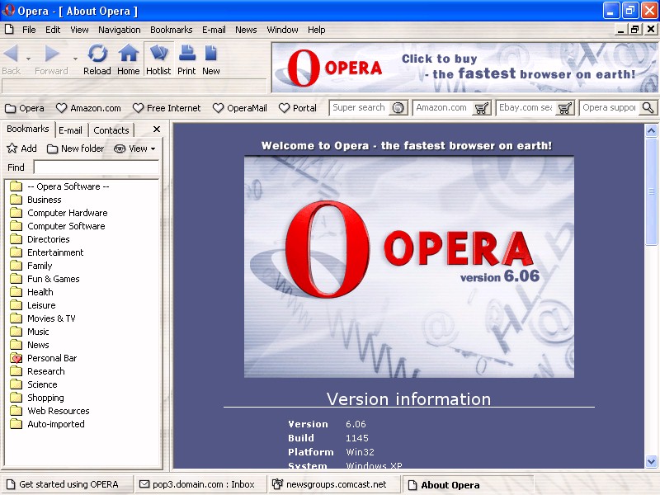Viewport: 660px width, 495px height.
Task: Click the Super search go icon
Action: 398,108
